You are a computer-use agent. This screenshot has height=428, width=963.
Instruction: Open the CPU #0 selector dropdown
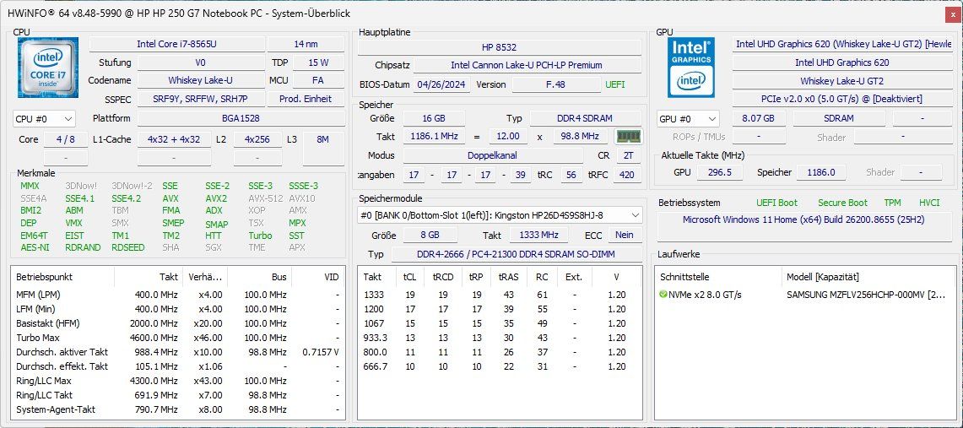(x=44, y=118)
